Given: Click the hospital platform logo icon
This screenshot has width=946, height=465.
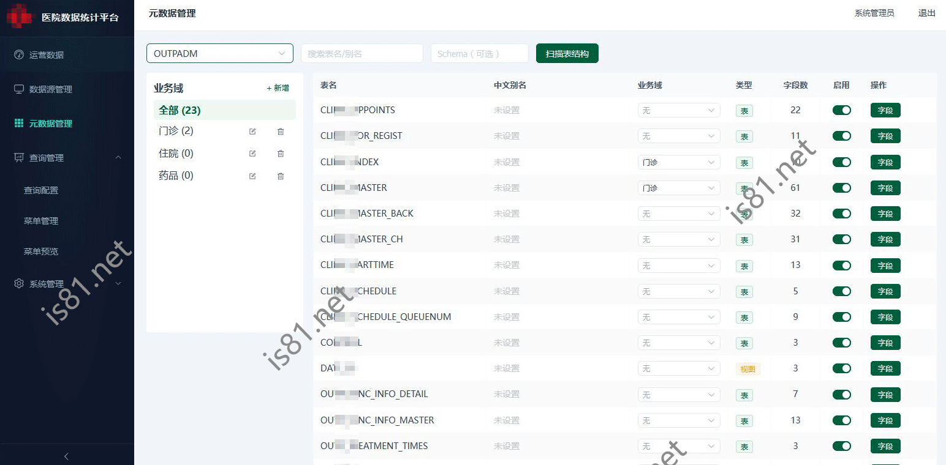Looking at the screenshot, I should tap(19, 17).
